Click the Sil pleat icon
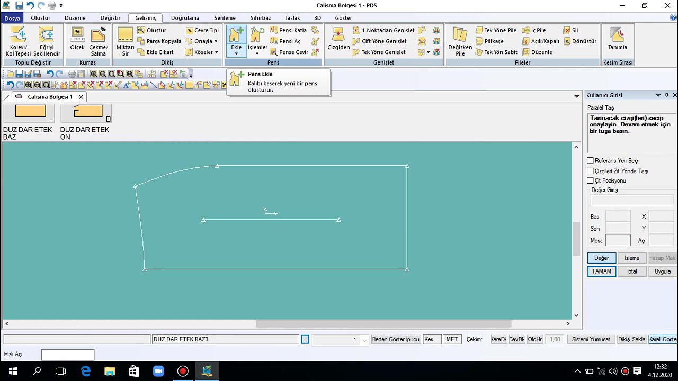The image size is (678, 381). (571, 30)
